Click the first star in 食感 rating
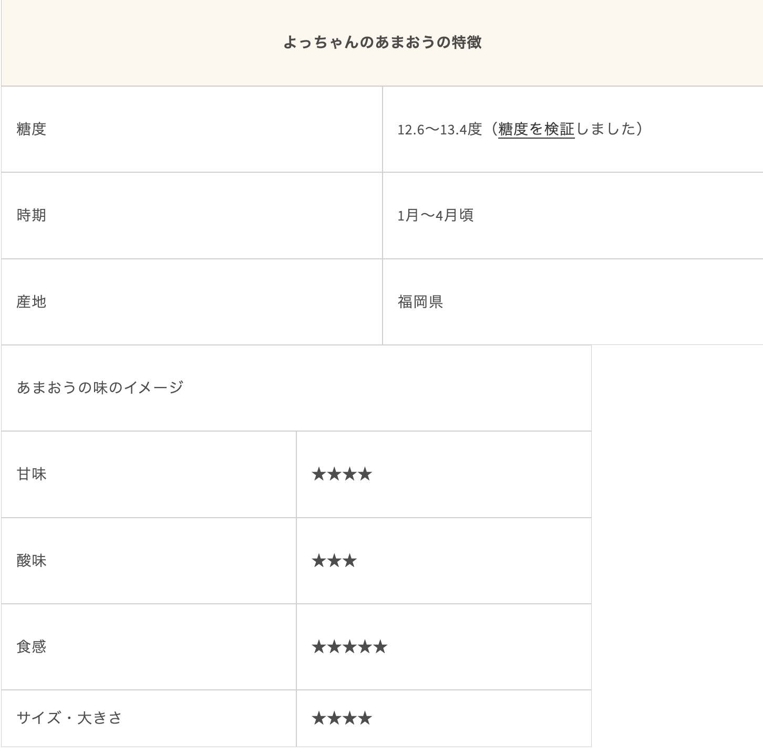 [319, 647]
